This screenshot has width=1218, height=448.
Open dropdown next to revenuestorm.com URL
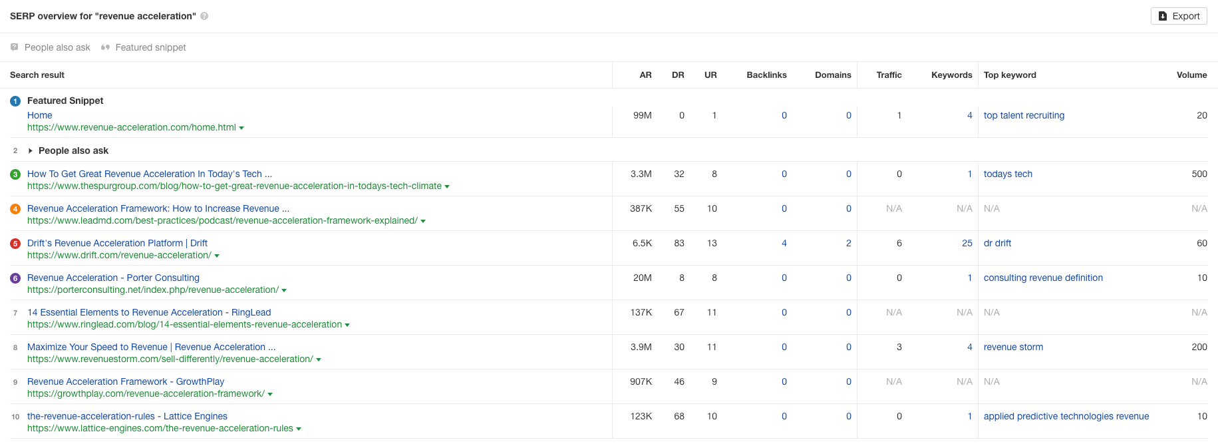click(319, 359)
